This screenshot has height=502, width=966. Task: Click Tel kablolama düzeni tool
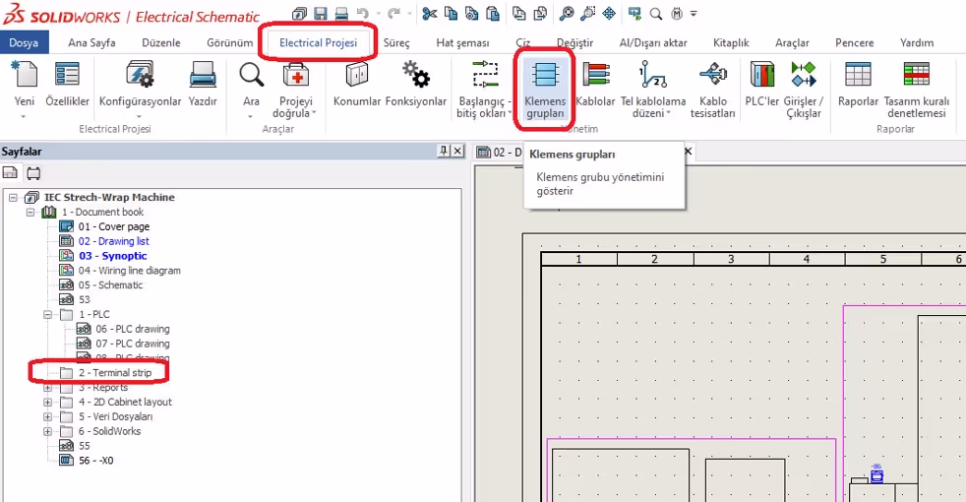click(653, 90)
